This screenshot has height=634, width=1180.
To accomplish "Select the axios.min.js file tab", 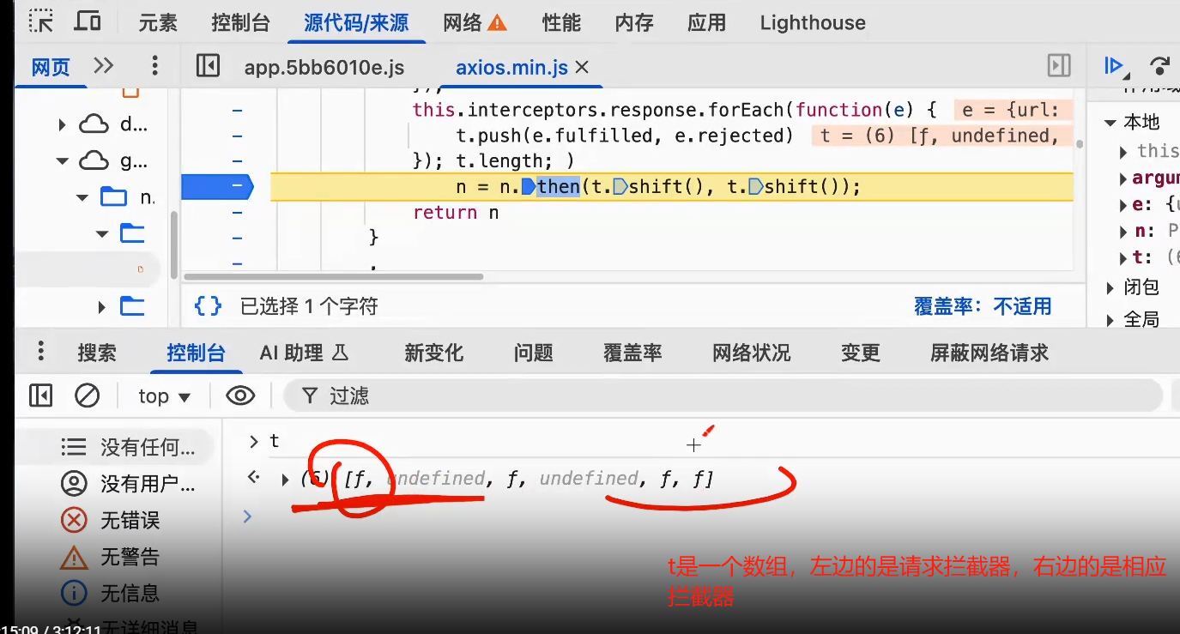I will coord(511,68).
